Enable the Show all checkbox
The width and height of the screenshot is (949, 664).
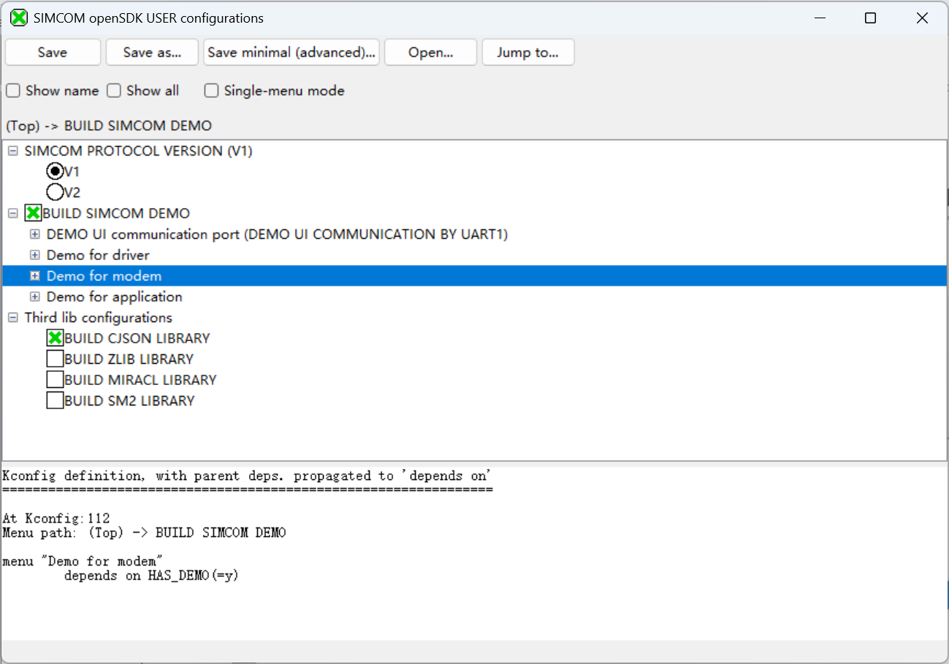114,91
